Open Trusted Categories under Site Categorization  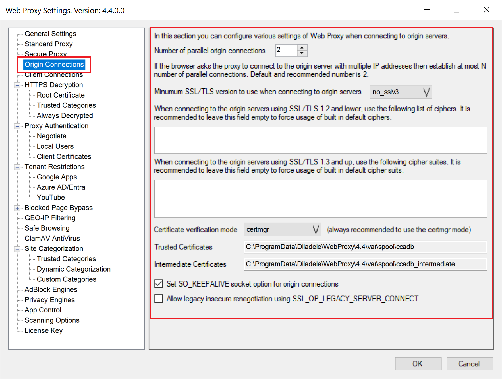click(x=66, y=259)
